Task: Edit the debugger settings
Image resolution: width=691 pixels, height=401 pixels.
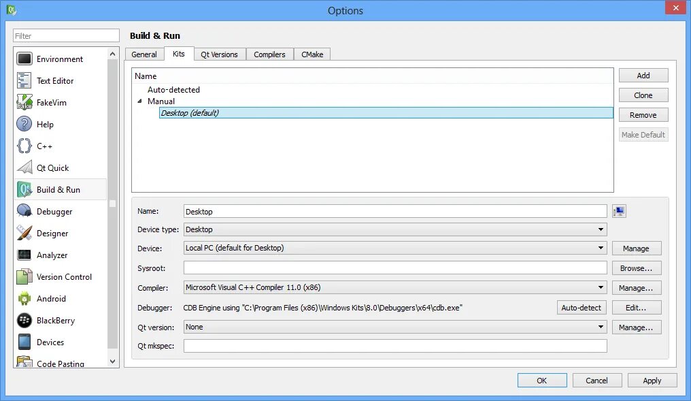Action: [637, 308]
